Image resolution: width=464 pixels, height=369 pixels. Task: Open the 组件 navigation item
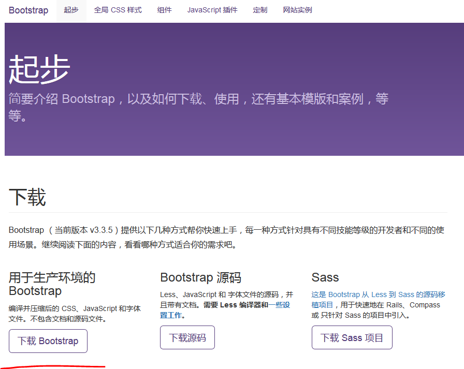coord(164,10)
